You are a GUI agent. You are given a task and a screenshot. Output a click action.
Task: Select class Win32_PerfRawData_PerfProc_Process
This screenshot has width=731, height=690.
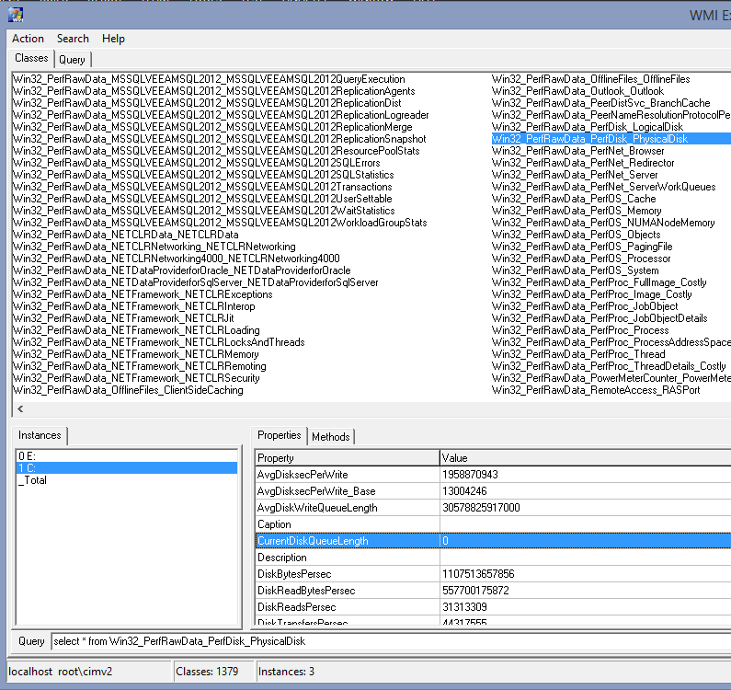pyautogui.click(x=580, y=330)
